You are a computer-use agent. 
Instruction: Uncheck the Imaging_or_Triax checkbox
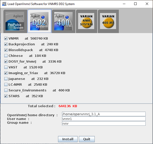tap(6, 73)
